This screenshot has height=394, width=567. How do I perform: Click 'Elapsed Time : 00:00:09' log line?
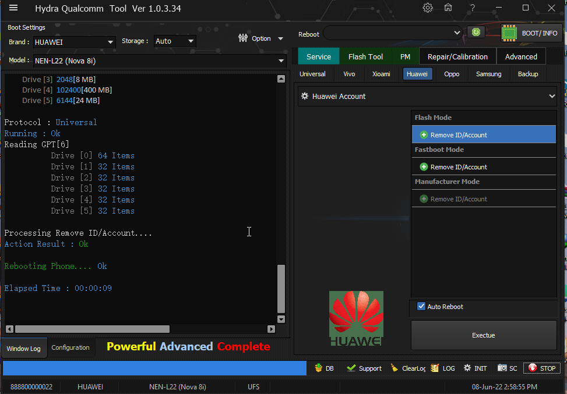(x=58, y=288)
